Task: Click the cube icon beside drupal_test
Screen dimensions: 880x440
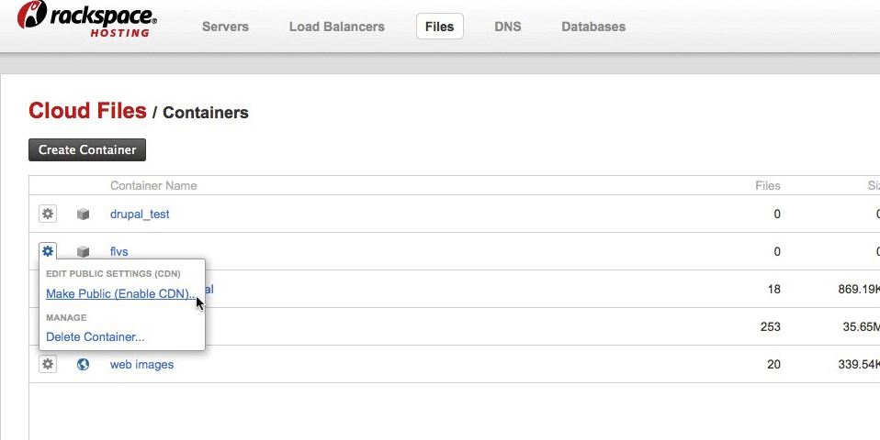Action: [83, 214]
